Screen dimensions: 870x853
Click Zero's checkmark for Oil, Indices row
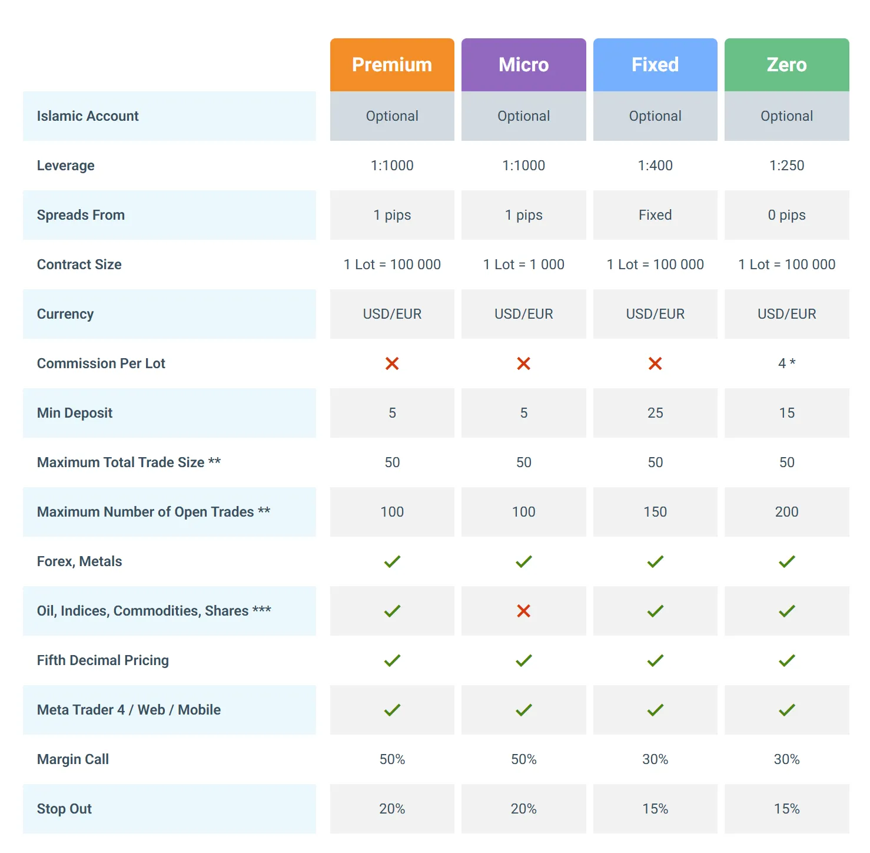(x=786, y=611)
